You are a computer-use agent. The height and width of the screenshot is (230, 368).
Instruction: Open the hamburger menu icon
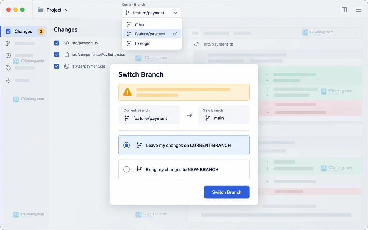click(359, 10)
